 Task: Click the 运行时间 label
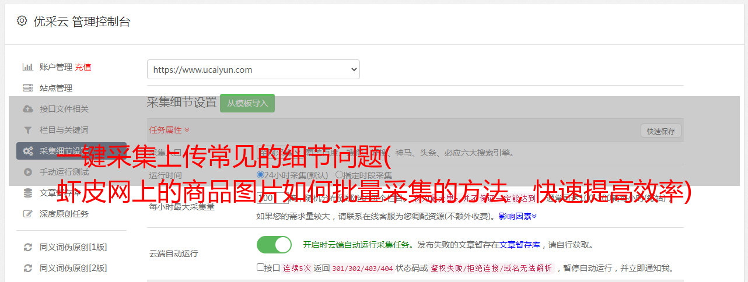tap(165, 175)
